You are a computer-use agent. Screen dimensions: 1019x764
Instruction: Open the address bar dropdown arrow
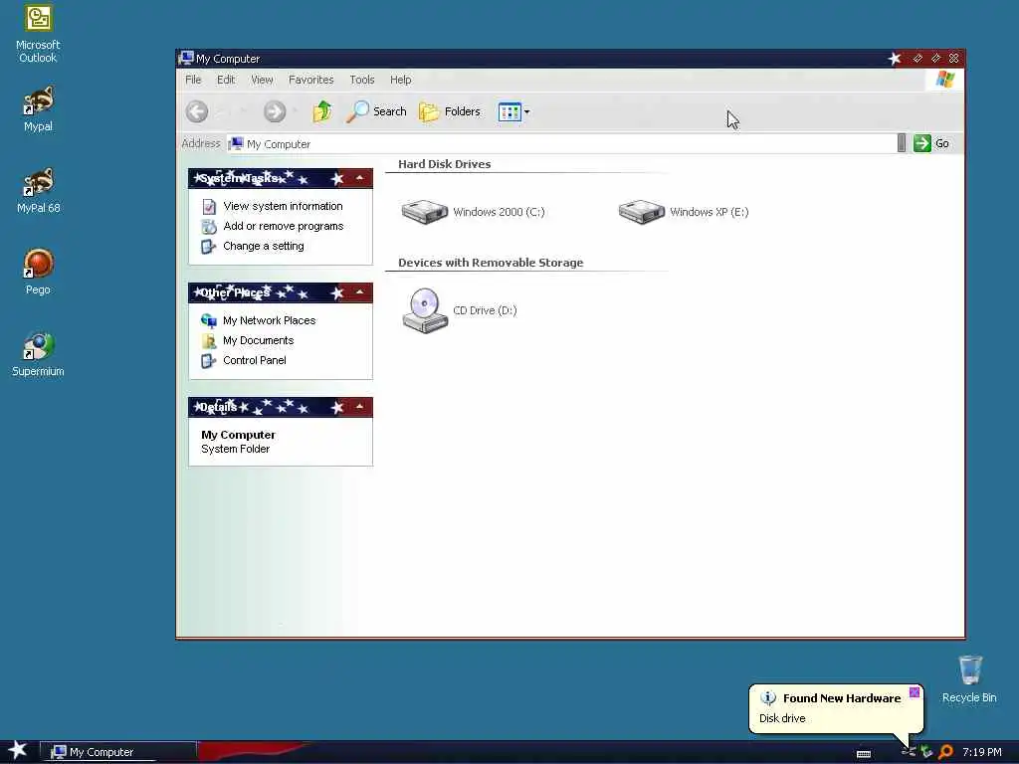901,143
